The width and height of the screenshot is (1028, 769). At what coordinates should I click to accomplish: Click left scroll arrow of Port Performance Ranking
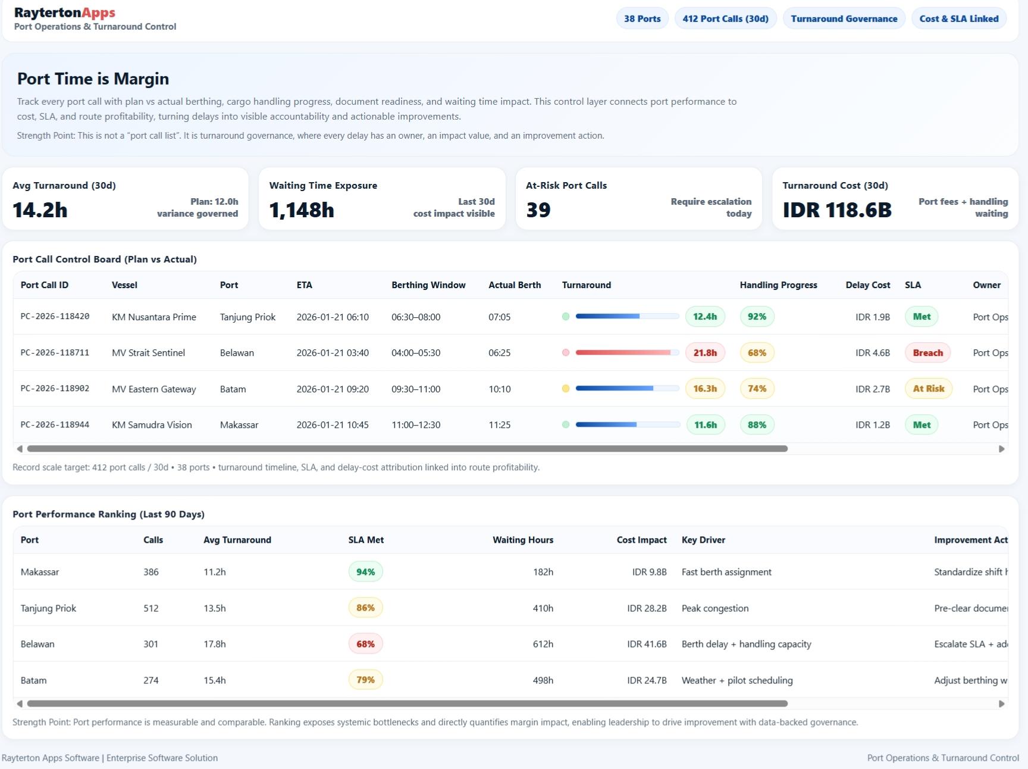(20, 704)
